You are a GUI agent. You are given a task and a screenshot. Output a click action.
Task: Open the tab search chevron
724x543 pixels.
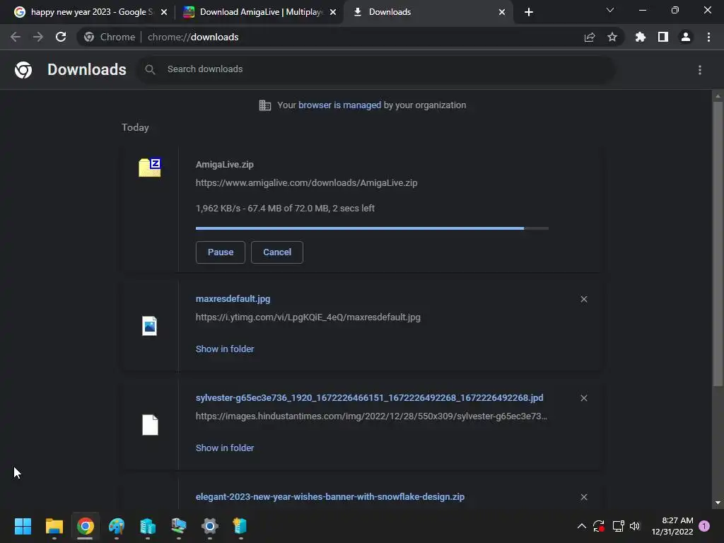(610, 10)
